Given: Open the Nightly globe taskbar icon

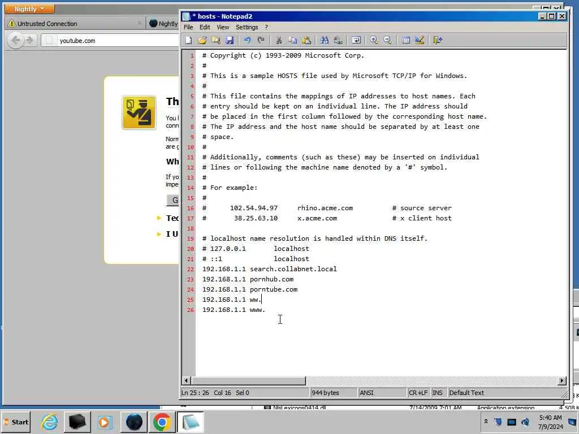Looking at the screenshot, I should pos(133,422).
